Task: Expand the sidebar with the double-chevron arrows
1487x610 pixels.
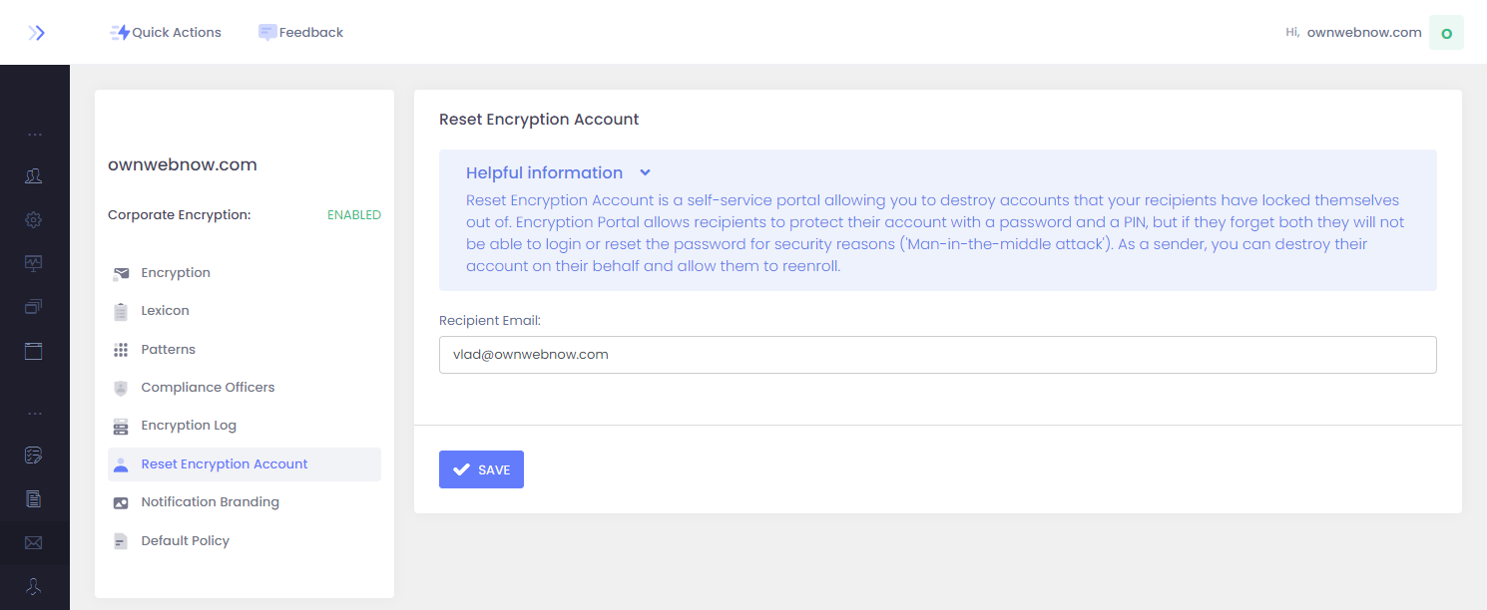Action: point(37,32)
